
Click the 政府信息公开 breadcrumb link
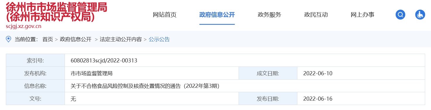pos(76,39)
